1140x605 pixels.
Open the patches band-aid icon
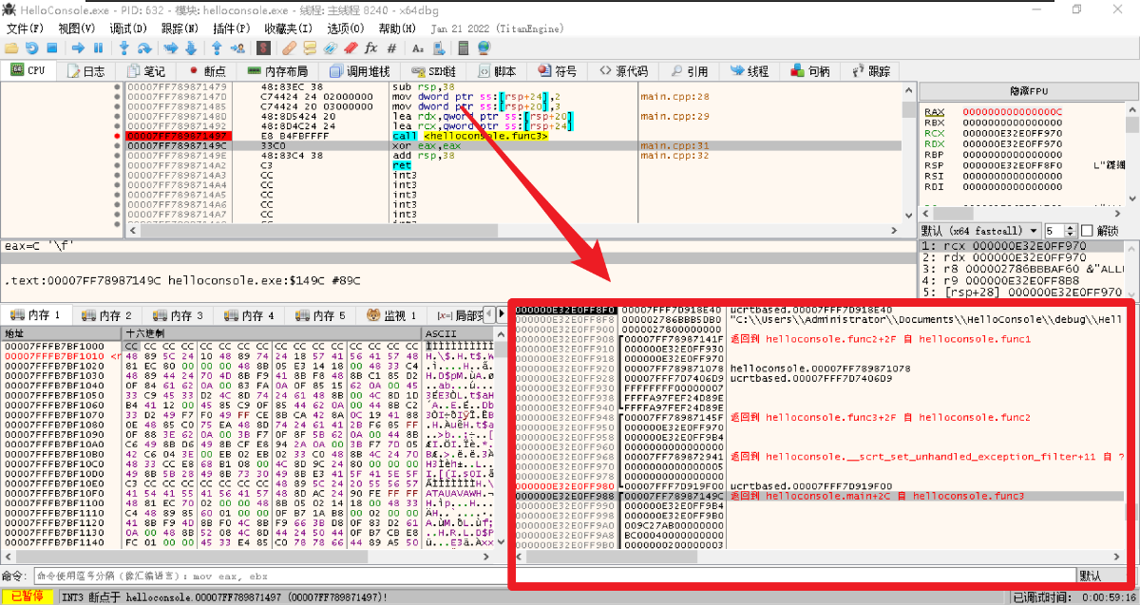point(290,47)
